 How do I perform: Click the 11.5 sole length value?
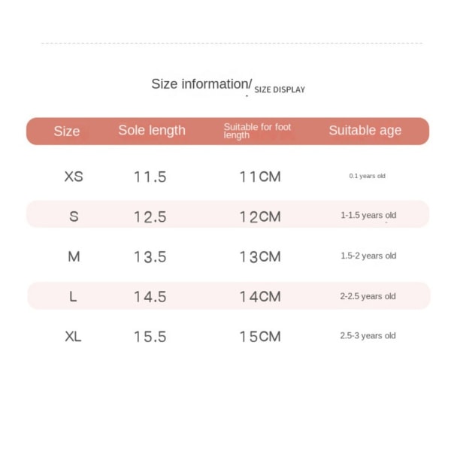pos(150,177)
